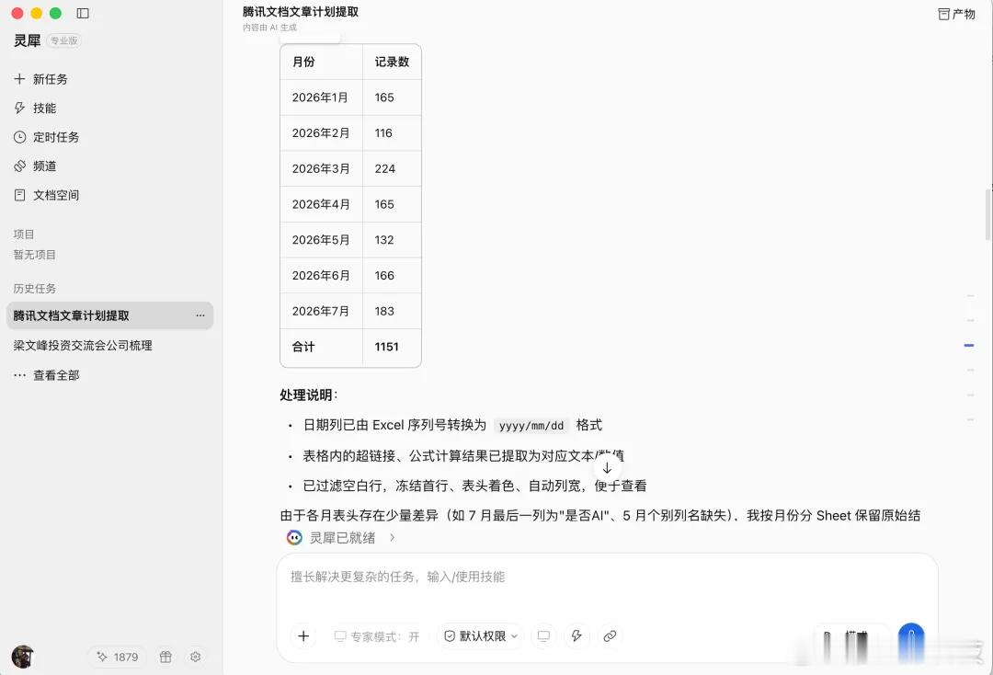Open the 梁文峰投资交流会公司梳理 history task
The image size is (993, 675).
(x=83, y=345)
